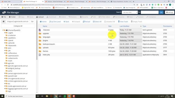
Task: Click the Forward navigation button
Action: coord(76,22)
